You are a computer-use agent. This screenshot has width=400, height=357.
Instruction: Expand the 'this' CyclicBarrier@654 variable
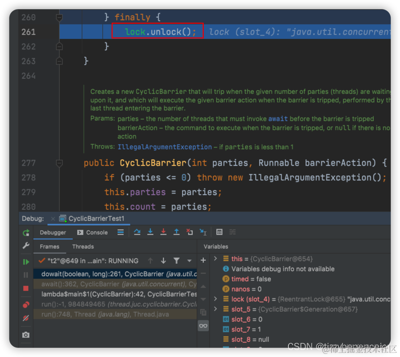(x=215, y=259)
